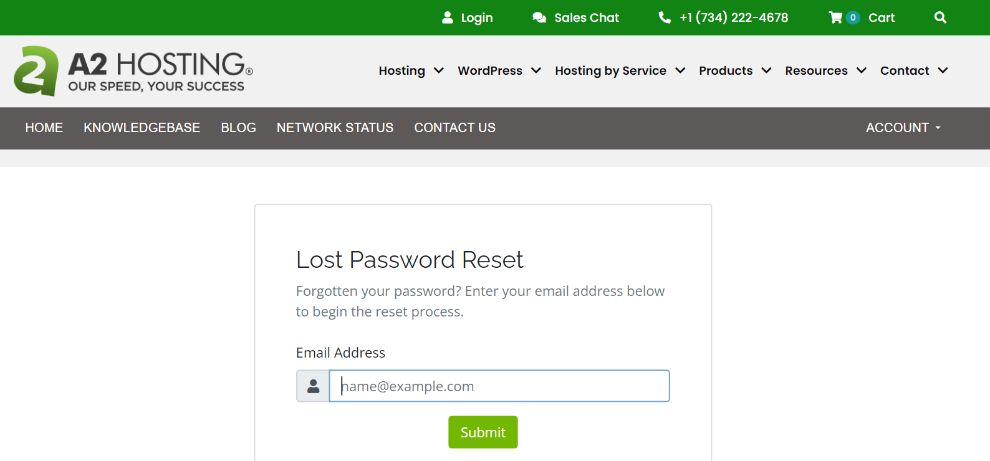Open the shopping cart icon
Screen dimensions: 990x461
[x=835, y=17]
